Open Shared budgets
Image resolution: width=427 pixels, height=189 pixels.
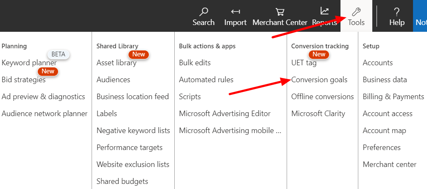pos(122,181)
